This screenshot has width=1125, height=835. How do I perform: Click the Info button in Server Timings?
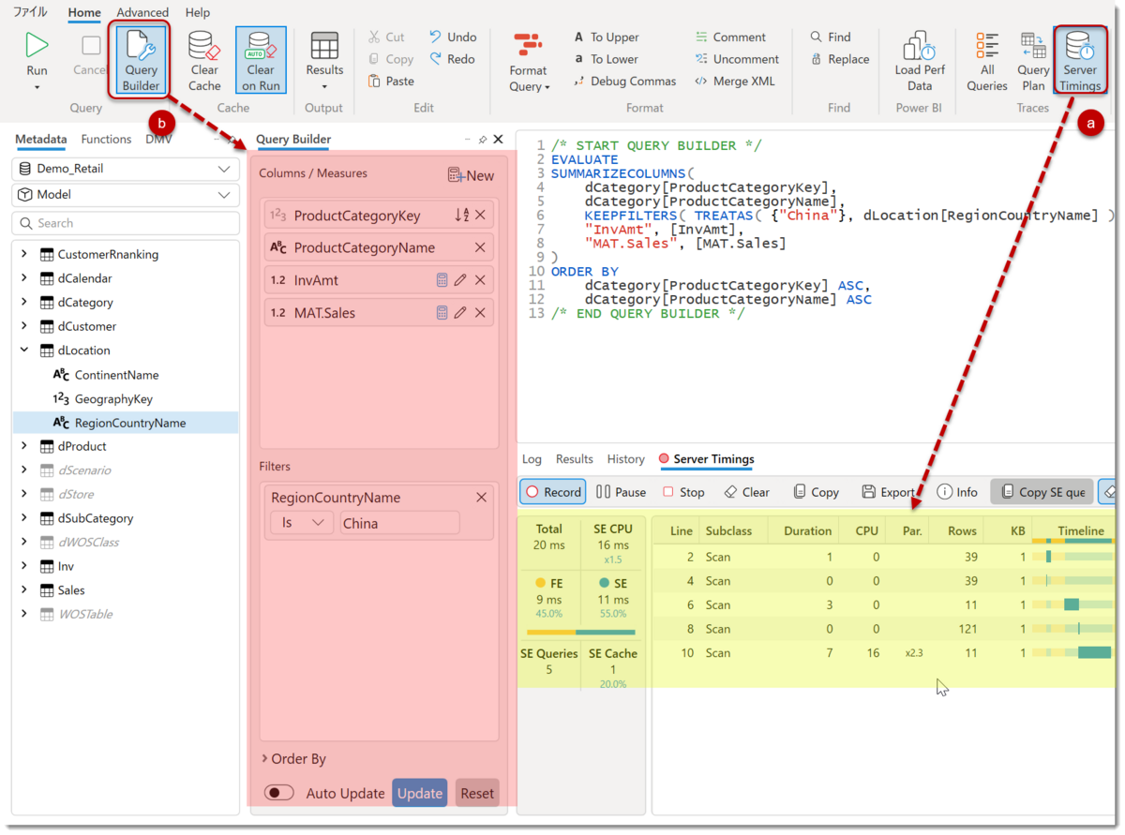tap(957, 492)
